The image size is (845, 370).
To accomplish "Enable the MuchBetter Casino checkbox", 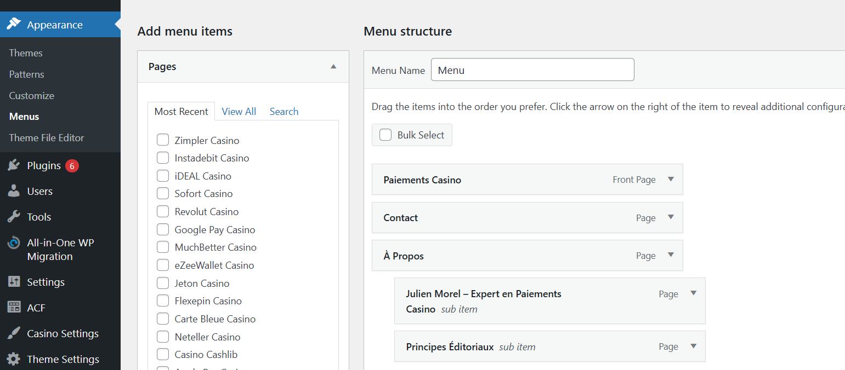I will [163, 247].
